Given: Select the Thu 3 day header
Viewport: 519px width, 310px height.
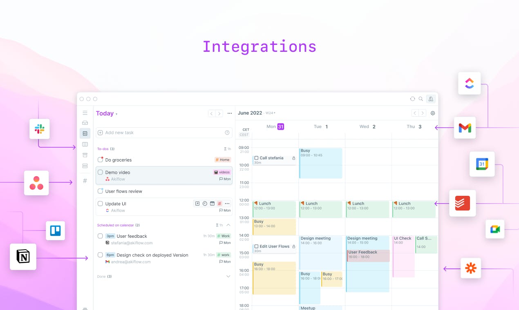Looking at the screenshot, I should coord(413,126).
